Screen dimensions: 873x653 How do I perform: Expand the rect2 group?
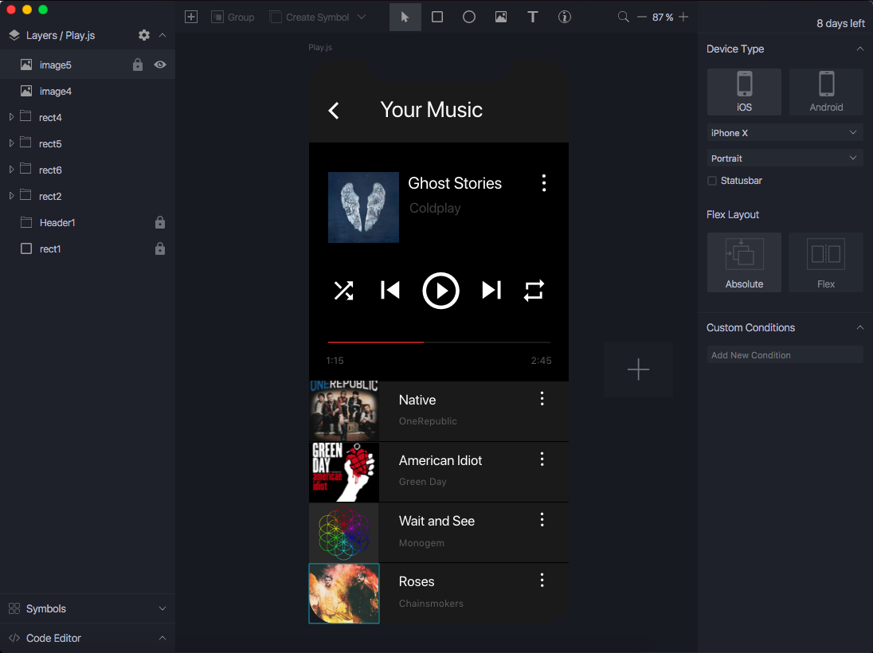tap(11, 195)
